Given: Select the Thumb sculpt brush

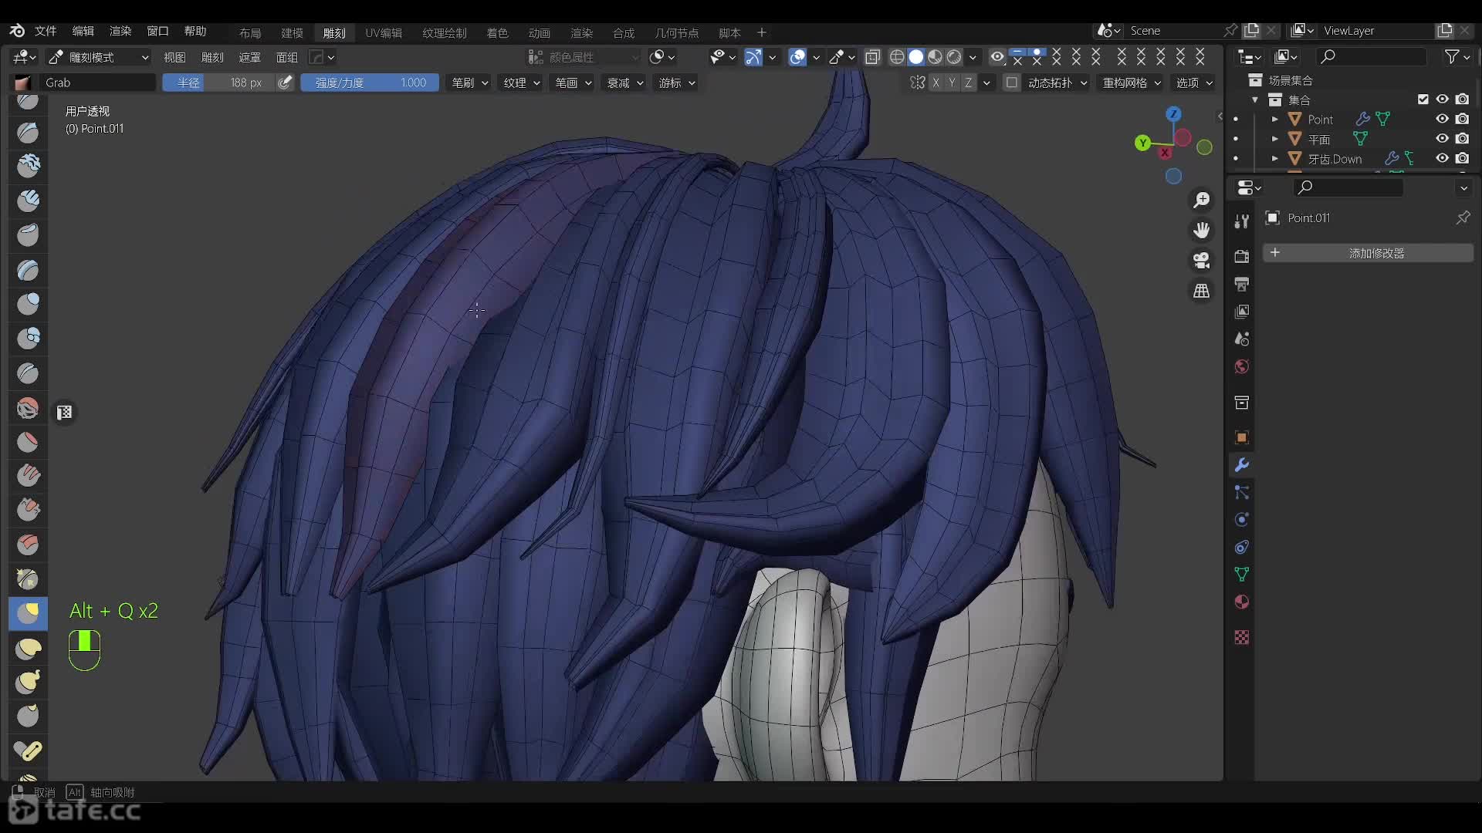Looking at the screenshot, I should (28, 716).
